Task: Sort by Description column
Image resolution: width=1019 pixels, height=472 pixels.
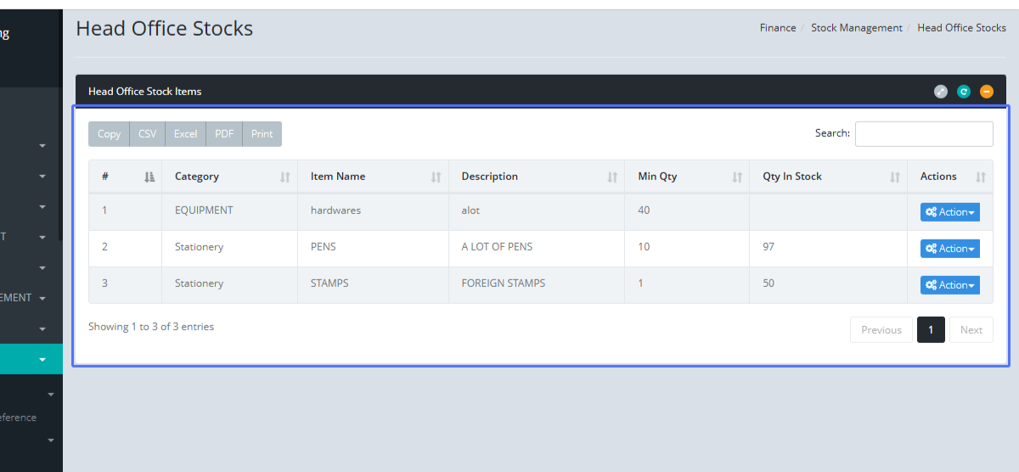Action: point(537,177)
